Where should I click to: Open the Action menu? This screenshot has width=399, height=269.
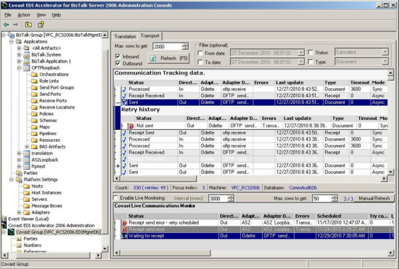24,15
